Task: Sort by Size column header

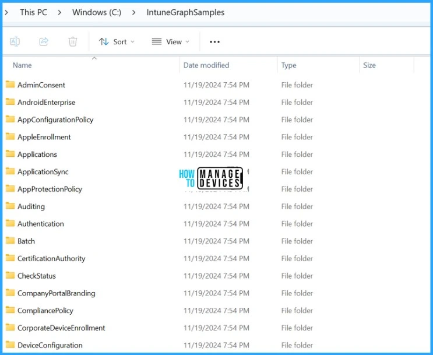Action: tap(369, 65)
